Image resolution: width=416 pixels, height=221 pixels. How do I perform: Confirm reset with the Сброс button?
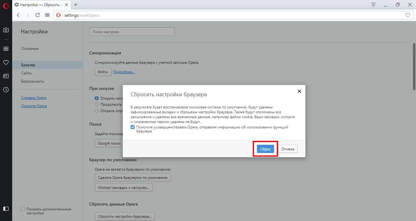tap(266, 149)
